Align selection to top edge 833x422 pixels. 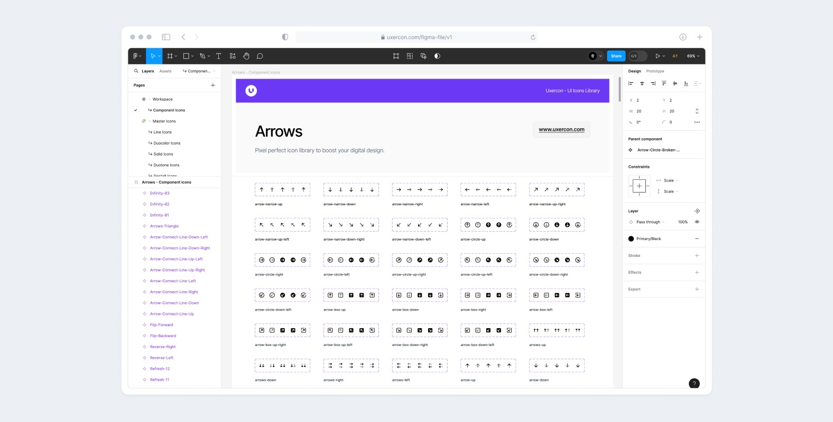click(664, 83)
